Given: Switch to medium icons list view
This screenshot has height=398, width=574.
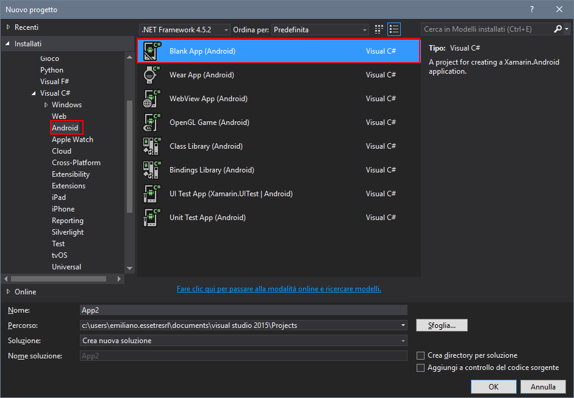Looking at the screenshot, I should click(394, 29).
